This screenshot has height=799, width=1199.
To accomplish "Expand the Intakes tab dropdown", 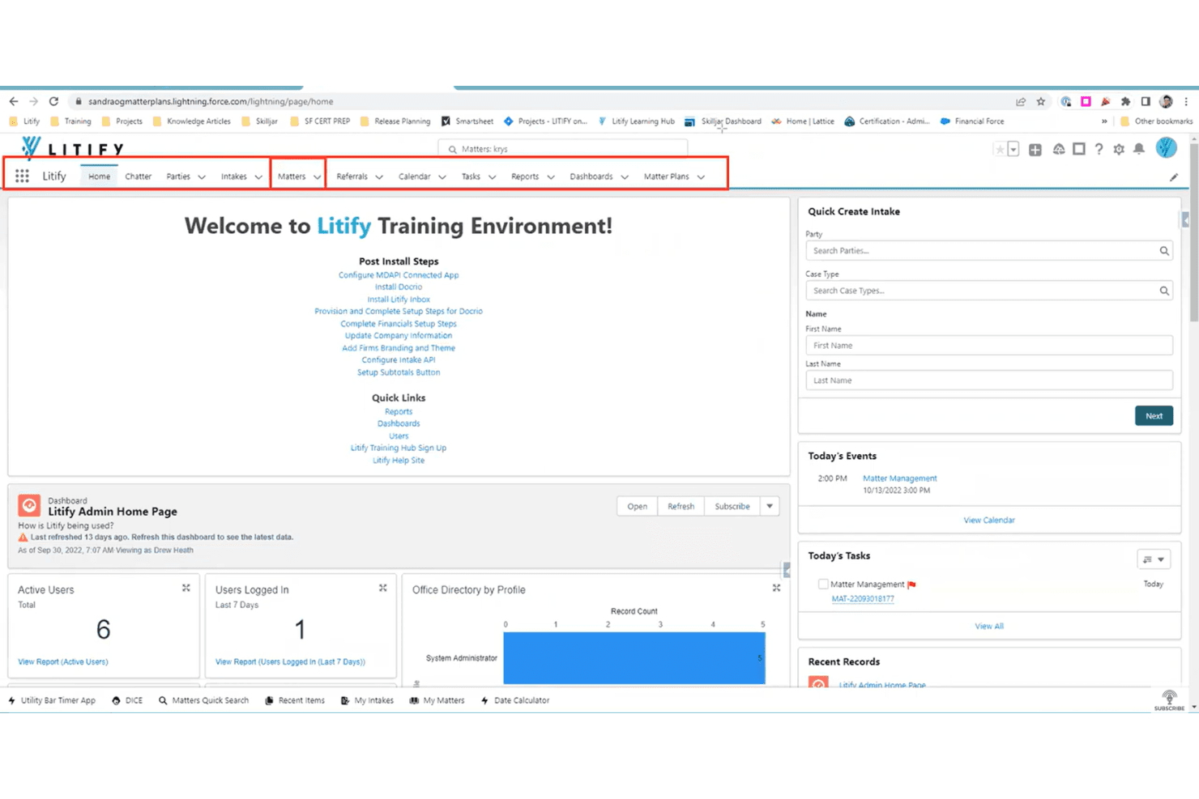I will pyautogui.click(x=258, y=177).
